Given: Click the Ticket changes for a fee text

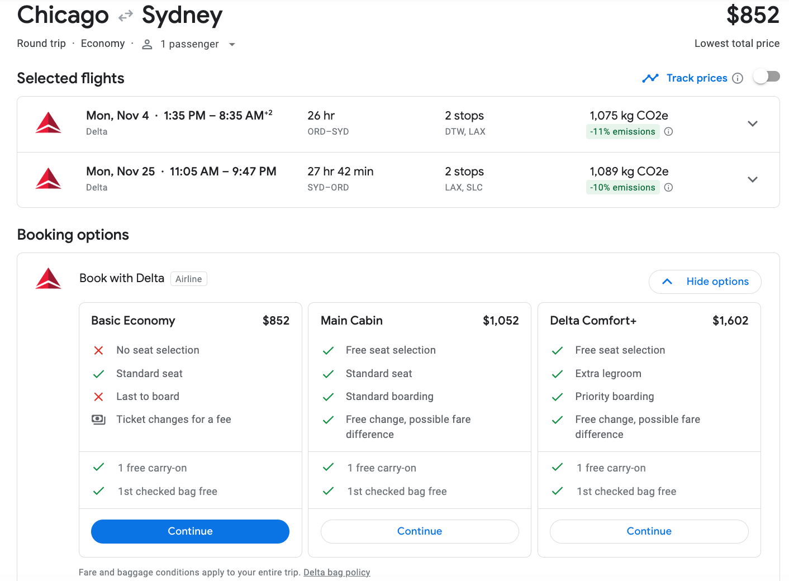Looking at the screenshot, I should tap(174, 420).
